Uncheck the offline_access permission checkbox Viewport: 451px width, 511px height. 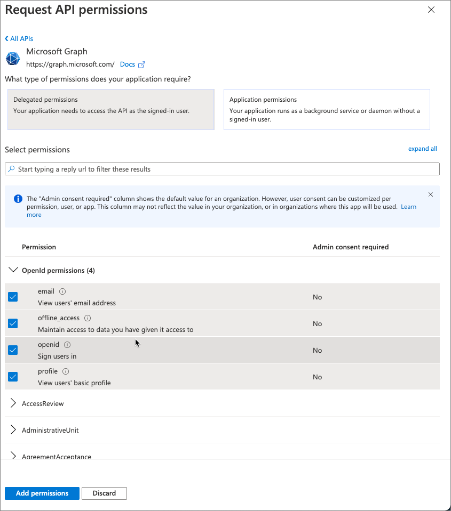(13, 323)
